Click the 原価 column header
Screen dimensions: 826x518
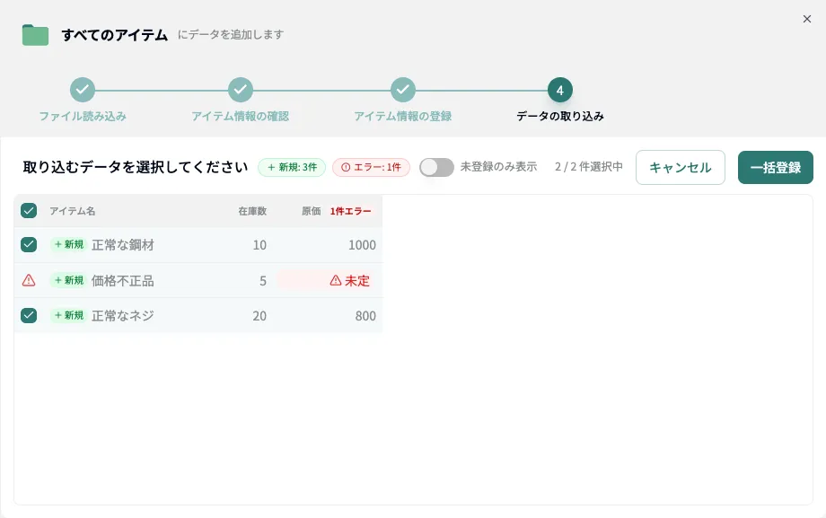click(x=311, y=211)
